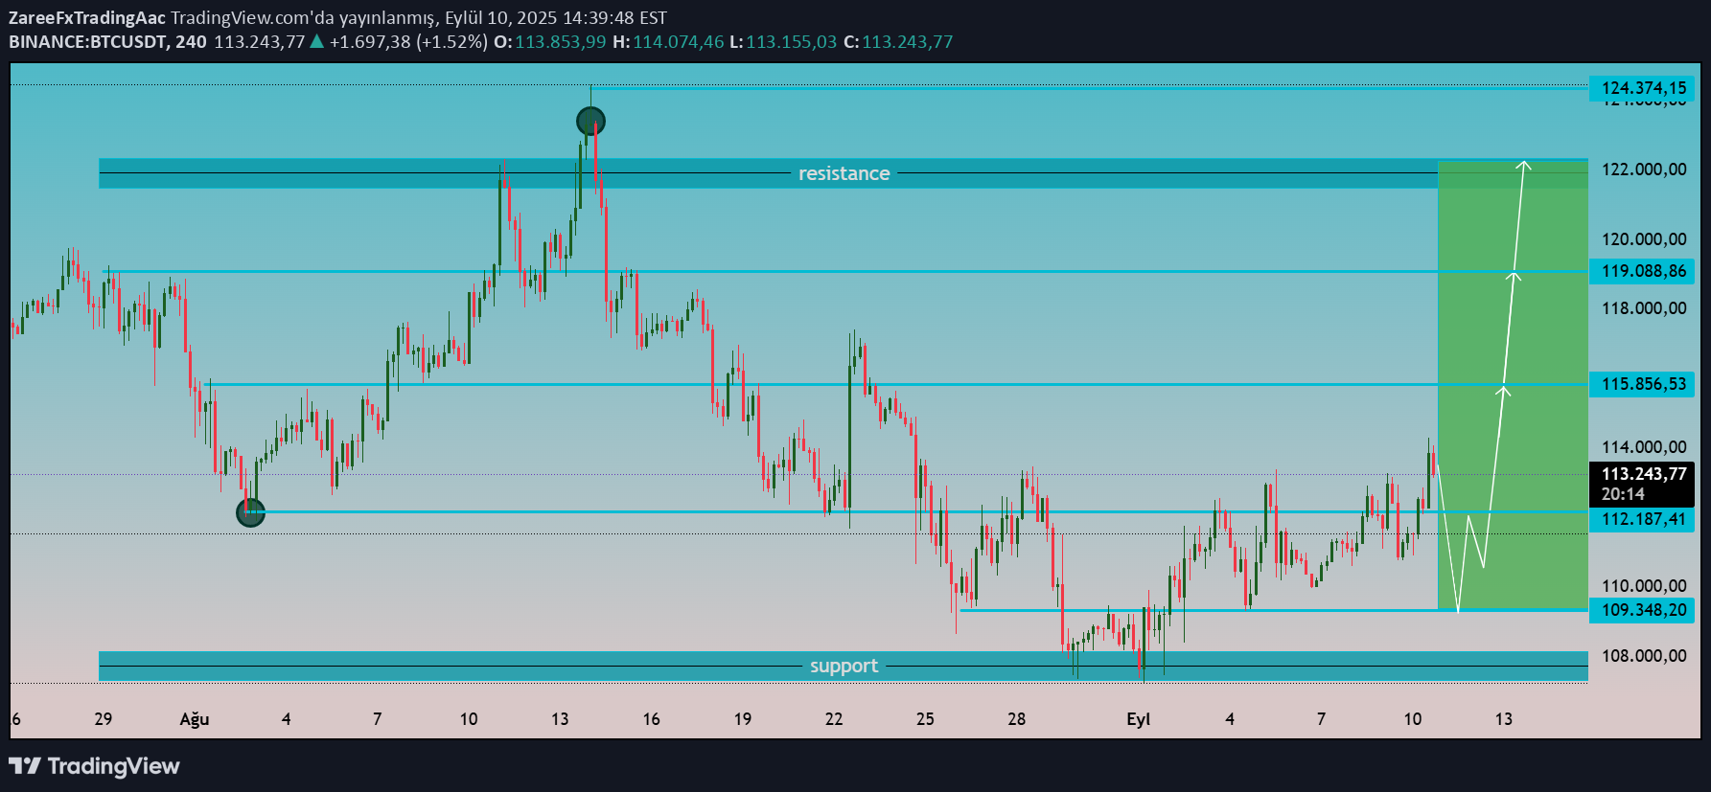Click the 108.000,00 axis value
The height and width of the screenshot is (792, 1711).
(x=1644, y=656)
